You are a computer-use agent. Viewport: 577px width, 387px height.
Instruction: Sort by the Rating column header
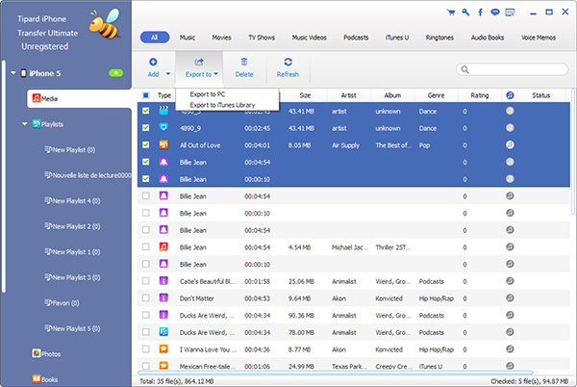click(480, 95)
